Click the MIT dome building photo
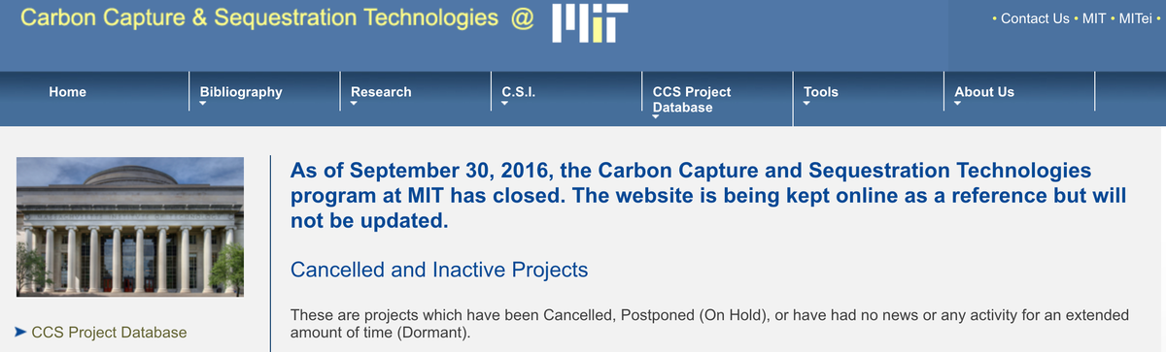The height and width of the screenshot is (352, 1166). click(129, 227)
